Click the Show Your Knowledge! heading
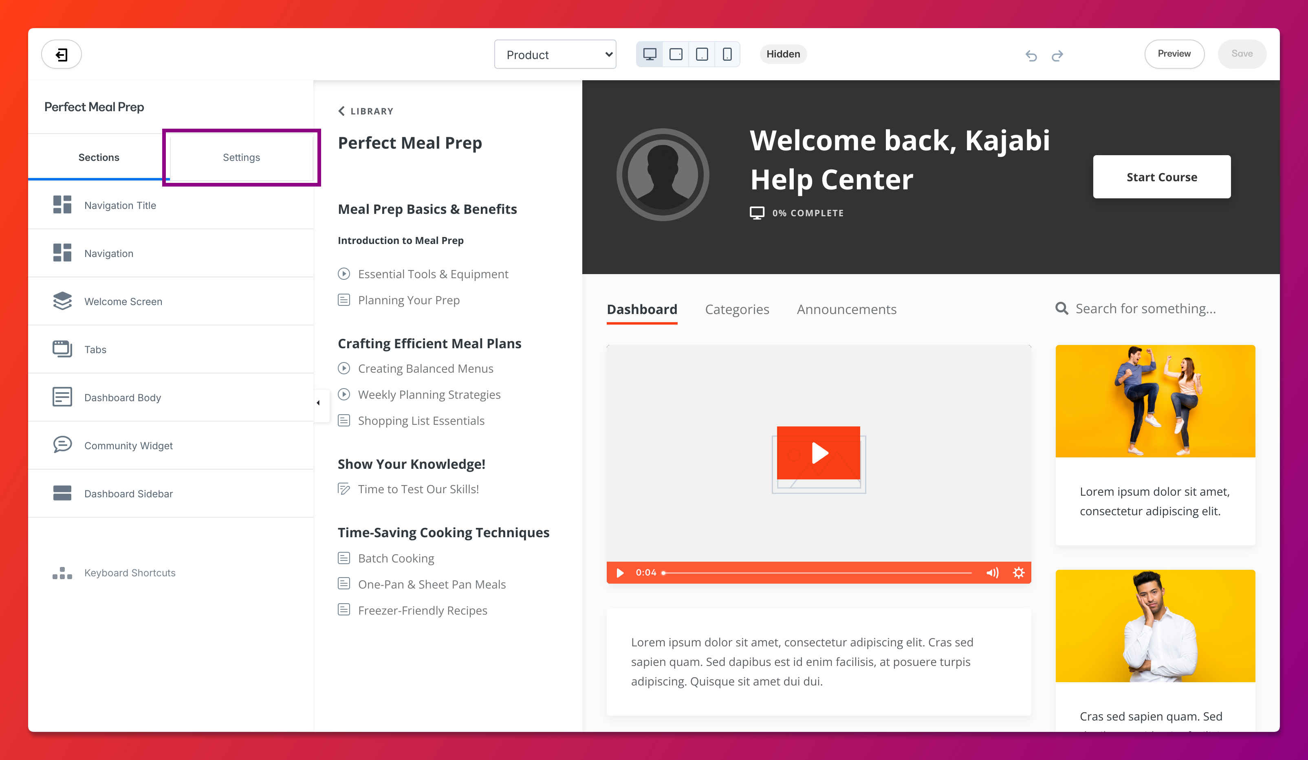1308x760 pixels. [411, 464]
